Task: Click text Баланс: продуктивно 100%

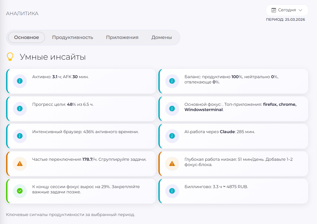Action: pyautogui.click(x=213, y=77)
